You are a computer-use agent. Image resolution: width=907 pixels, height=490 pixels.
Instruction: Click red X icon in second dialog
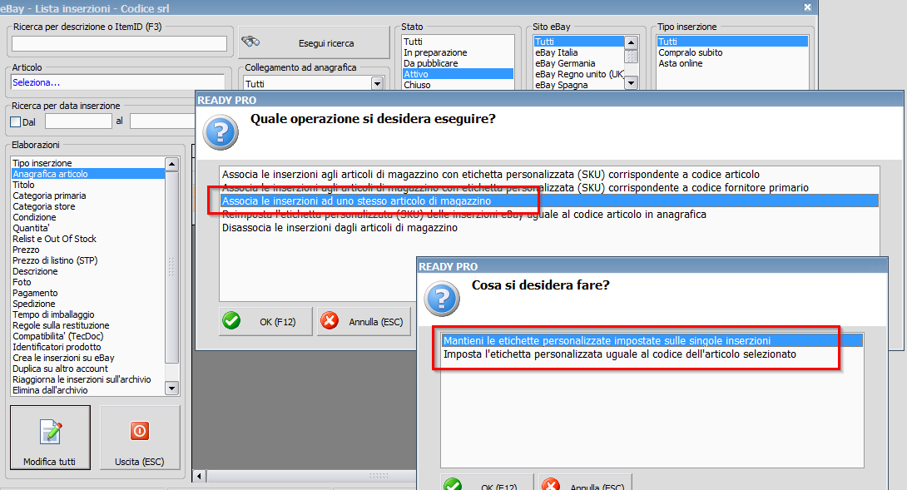551,483
